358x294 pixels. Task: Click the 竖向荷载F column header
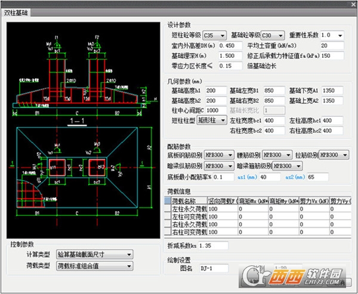pyautogui.click(x=223, y=201)
